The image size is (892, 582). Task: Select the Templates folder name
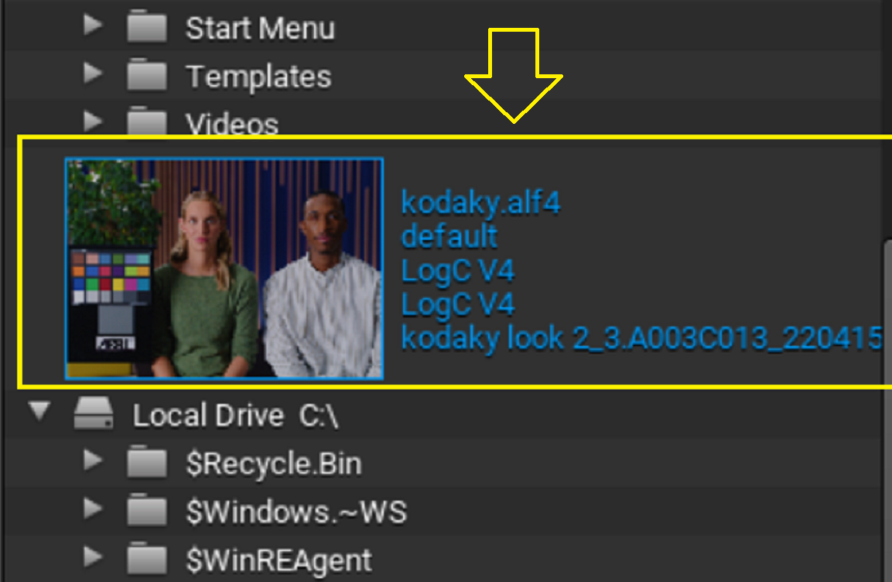point(258,77)
